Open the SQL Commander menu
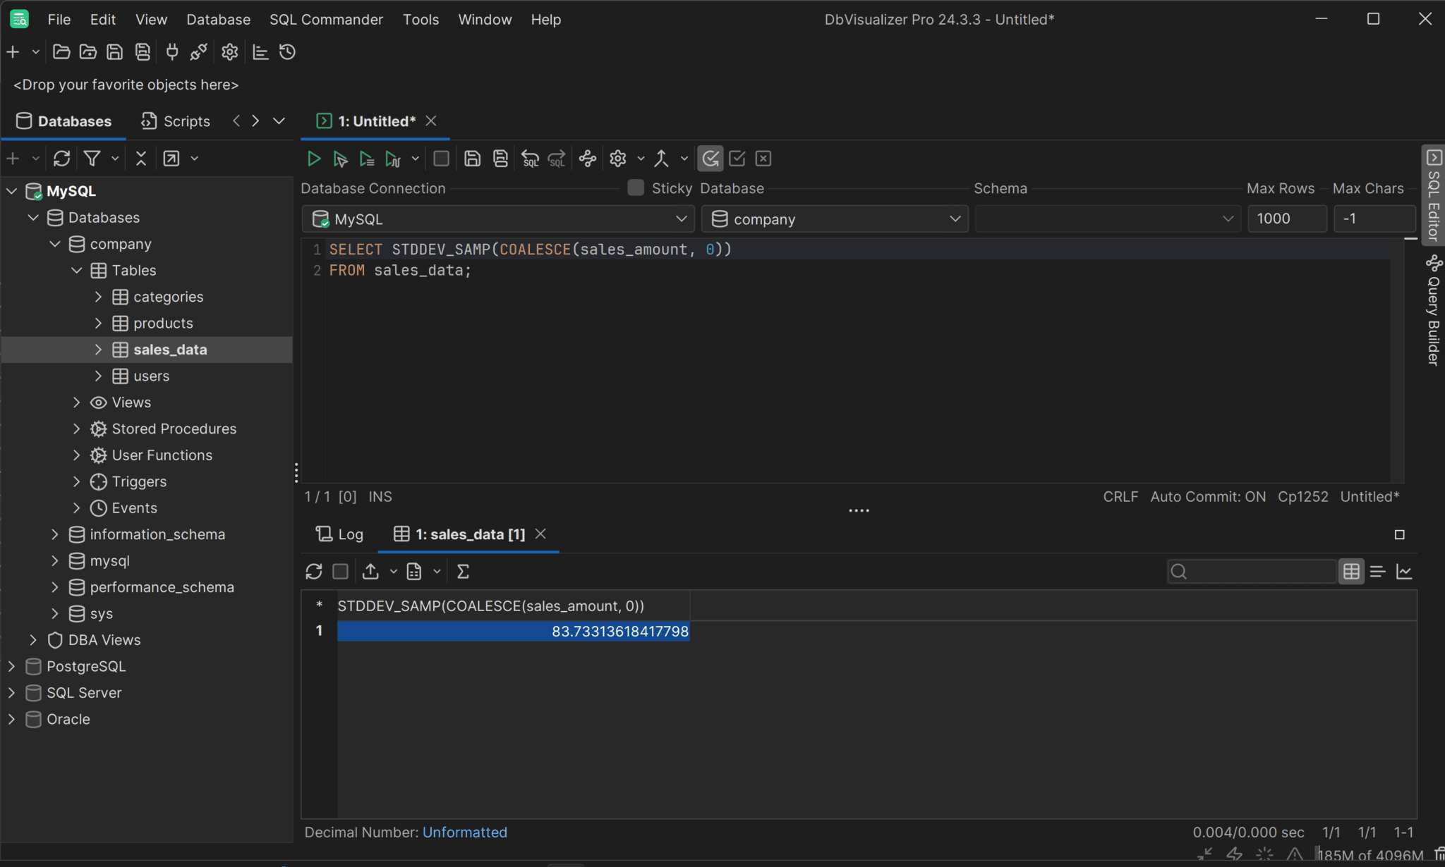This screenshot has width=1445, height=867. 326,20
